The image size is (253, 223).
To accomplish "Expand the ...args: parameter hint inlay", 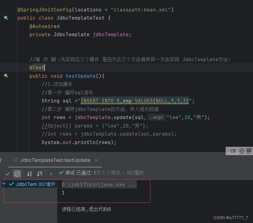I will (x=156, y=117).
